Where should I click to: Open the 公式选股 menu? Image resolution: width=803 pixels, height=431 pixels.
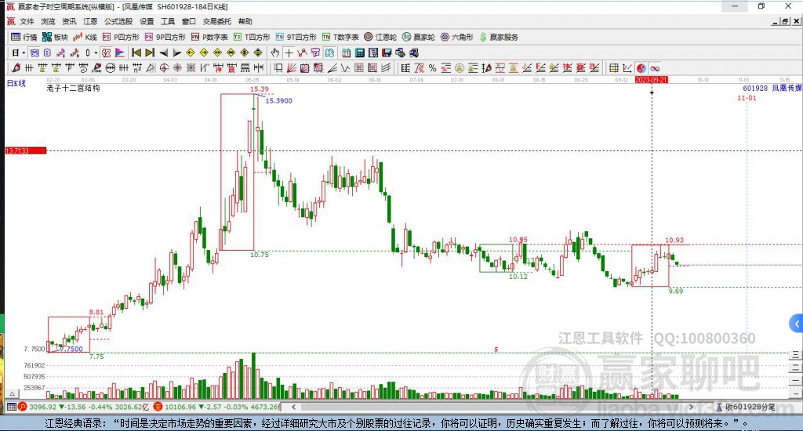[118, 21]
